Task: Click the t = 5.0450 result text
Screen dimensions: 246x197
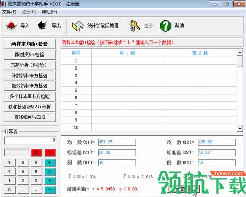Action: point(103,189)
